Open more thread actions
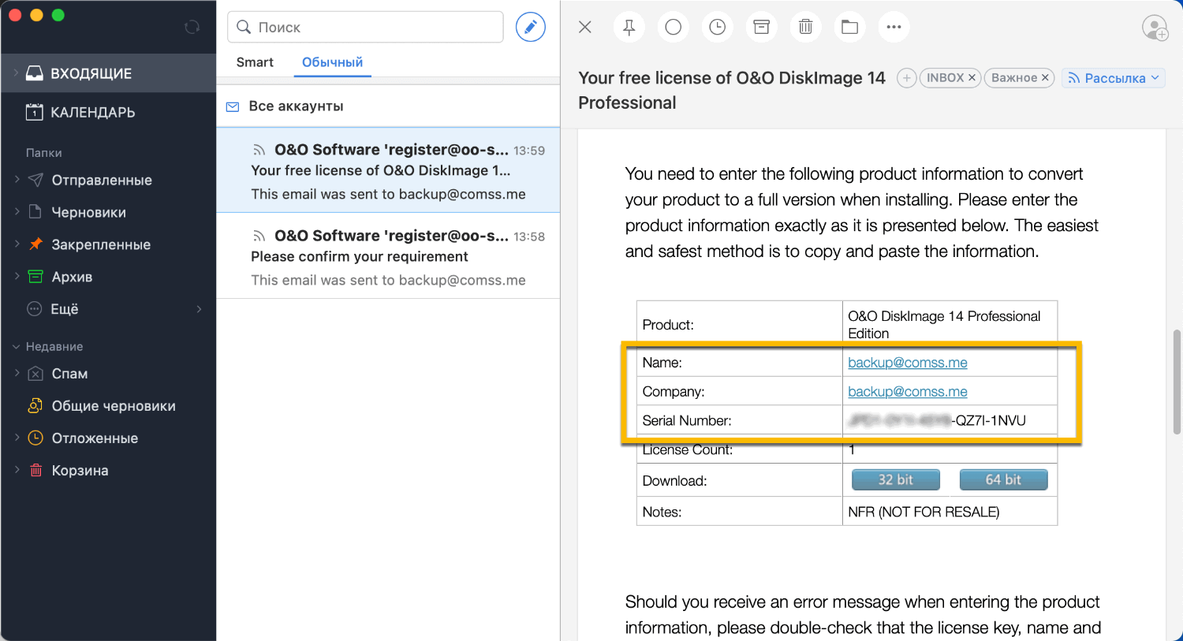This screenshot has width=1183, height=641. coord(894,27)
